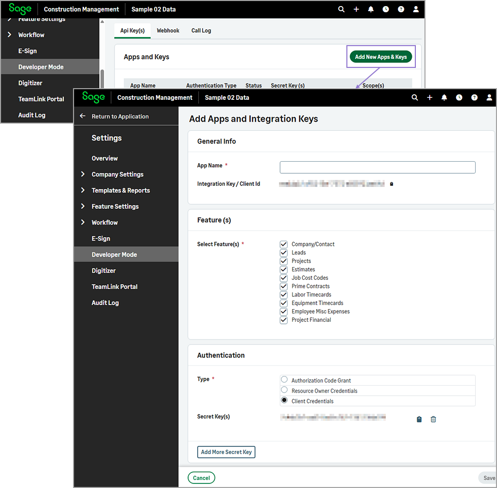
Task: Copy the Secret Key clipboard icon
Action: (x=419, y=419)
